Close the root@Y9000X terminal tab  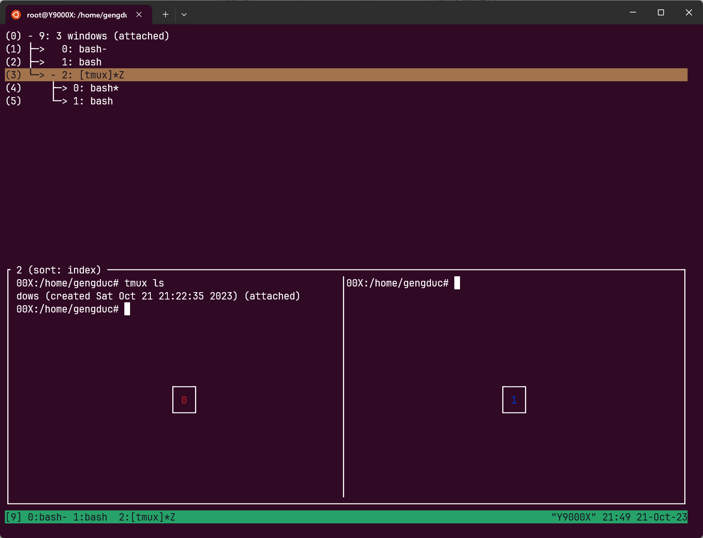tap(139, 15)
